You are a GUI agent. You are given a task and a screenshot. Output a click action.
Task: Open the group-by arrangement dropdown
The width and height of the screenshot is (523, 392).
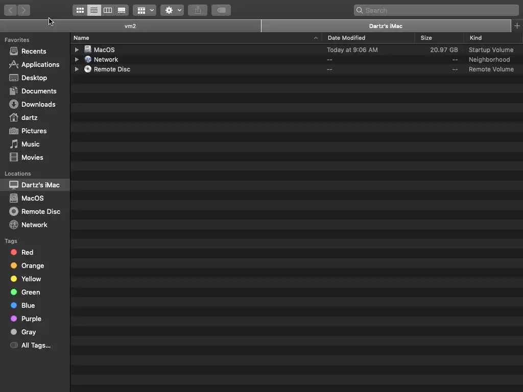(145, 10)
